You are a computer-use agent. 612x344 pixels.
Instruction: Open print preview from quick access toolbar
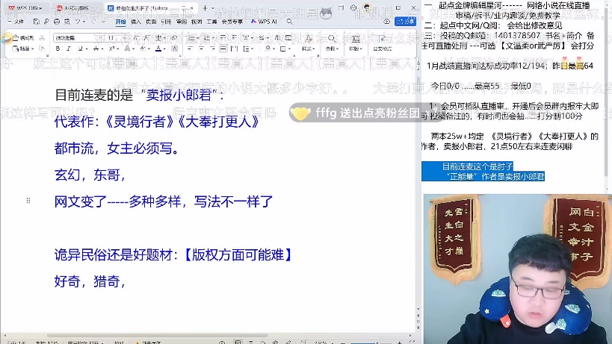point(67,22)
